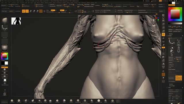Pick the Smooth brush in bottom shelf
Image resolution: width=184 pixels, height=104 pixels.
click(x=71, y=101)
